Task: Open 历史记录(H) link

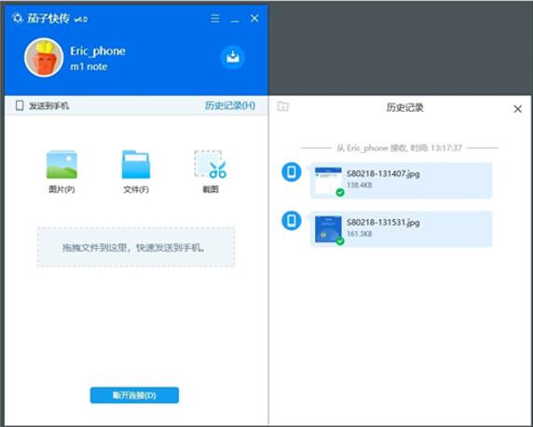Action: [230, 105]
